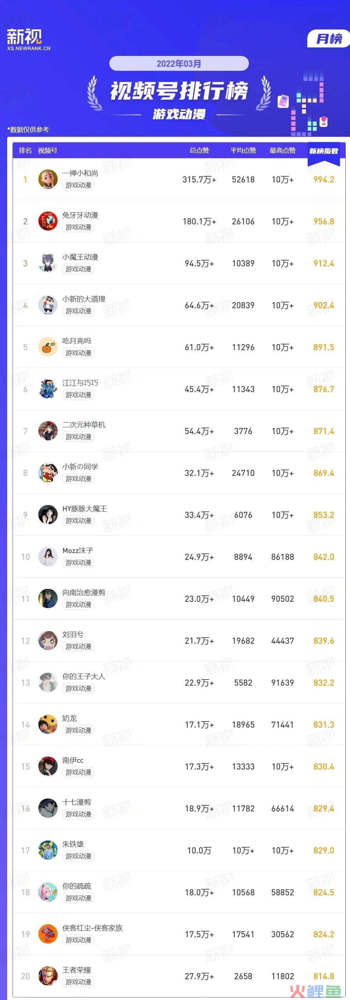Viewport: 350px width, 1000px height.
Task: Click the 游戏动漫 tag under 刘羽兮
Action: 78,646
